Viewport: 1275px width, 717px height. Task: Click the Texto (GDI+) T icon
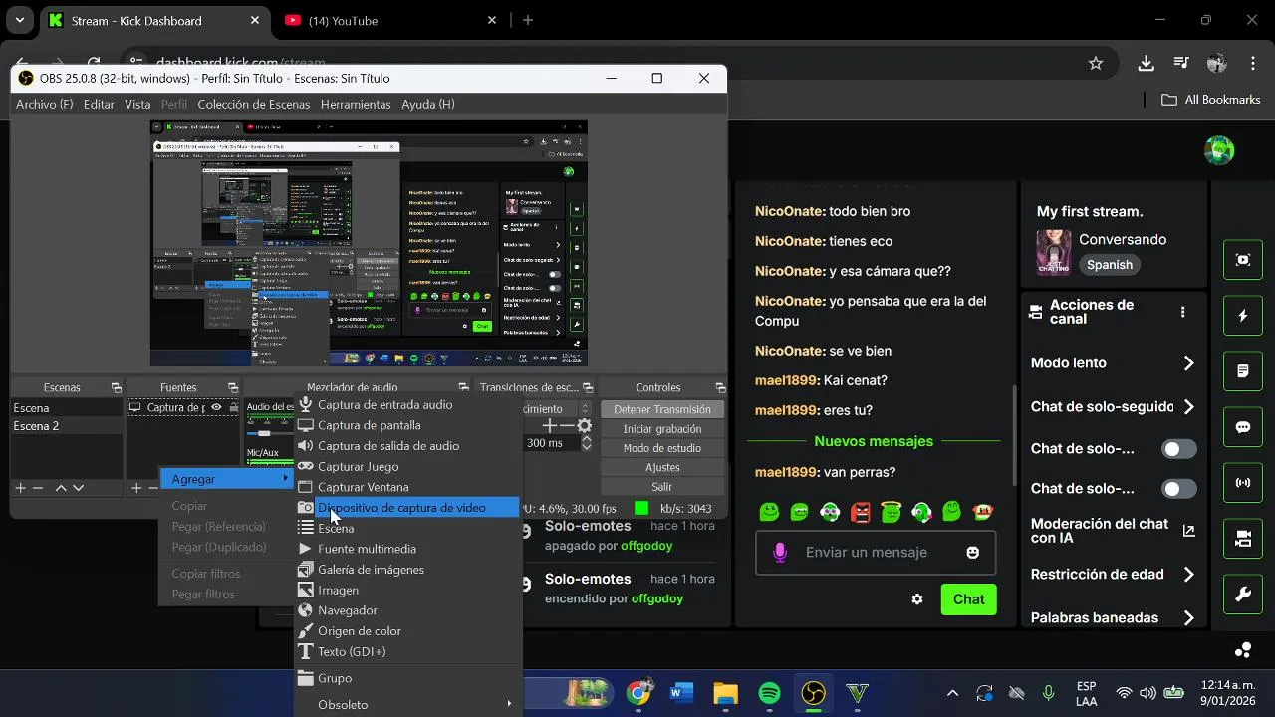[306, 651]
